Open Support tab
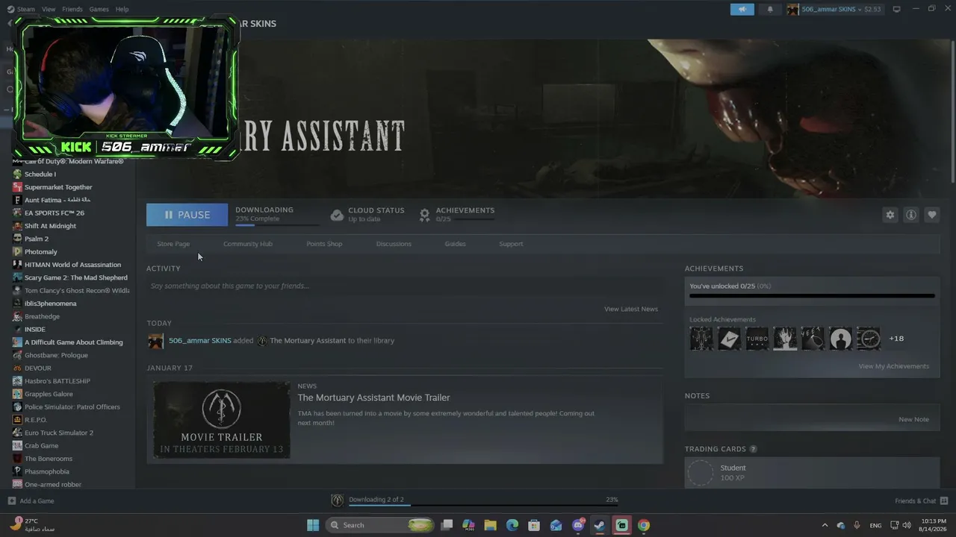Viewport: 956px width, 537px height. click(x=511, y=244)
